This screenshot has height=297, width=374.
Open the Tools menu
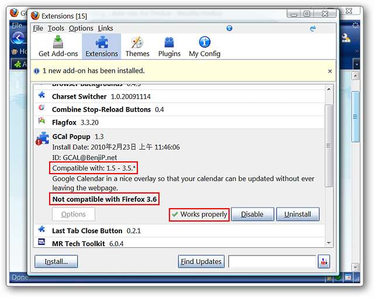click(x=56, y=29)
